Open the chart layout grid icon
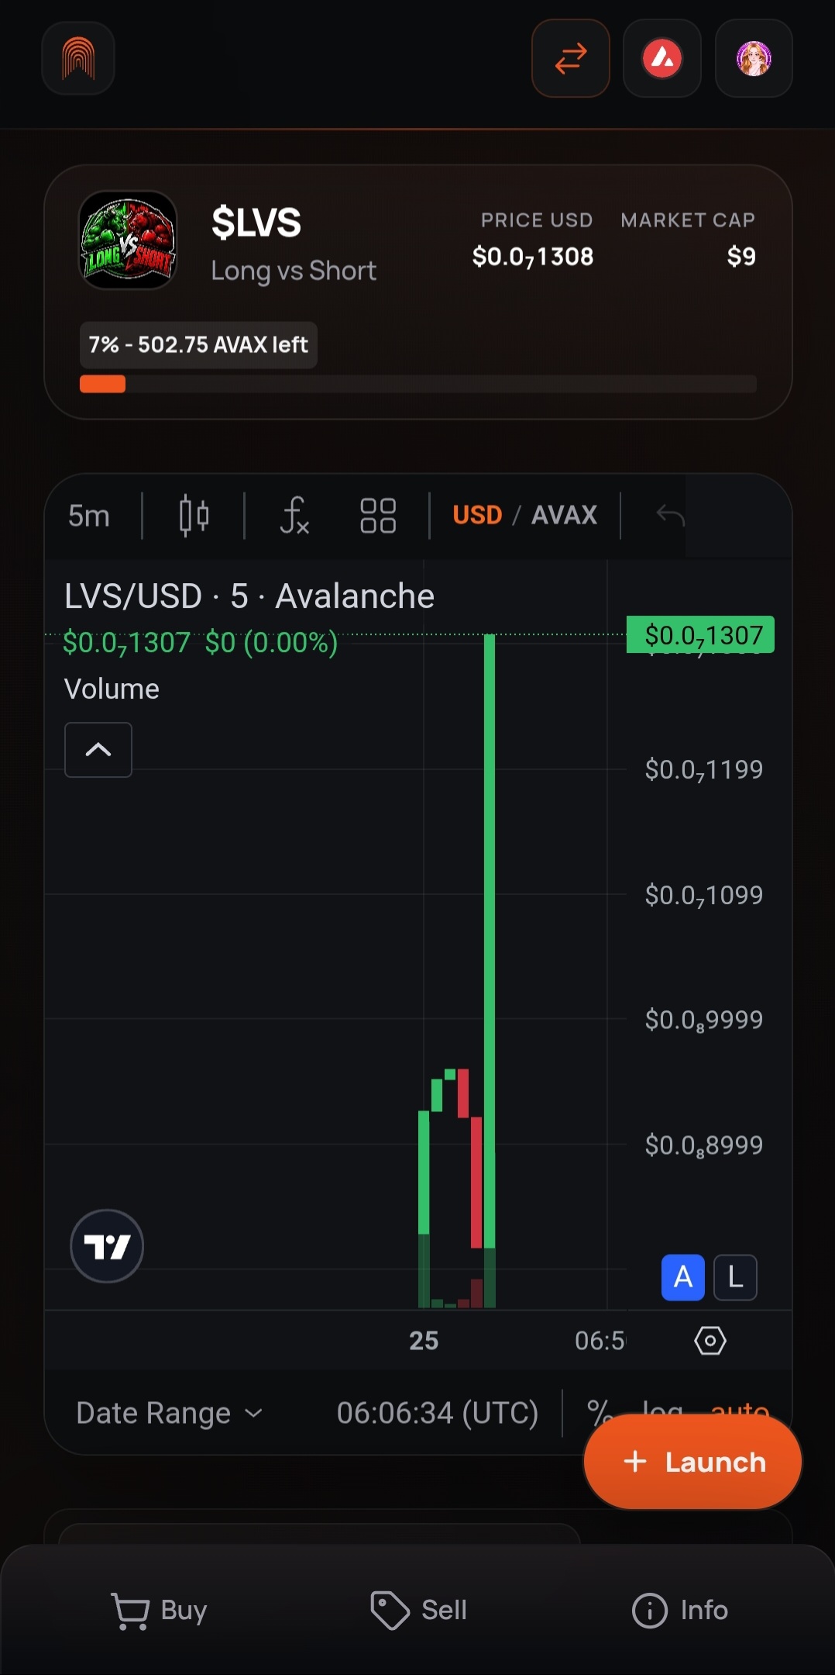 click(378, 515)
